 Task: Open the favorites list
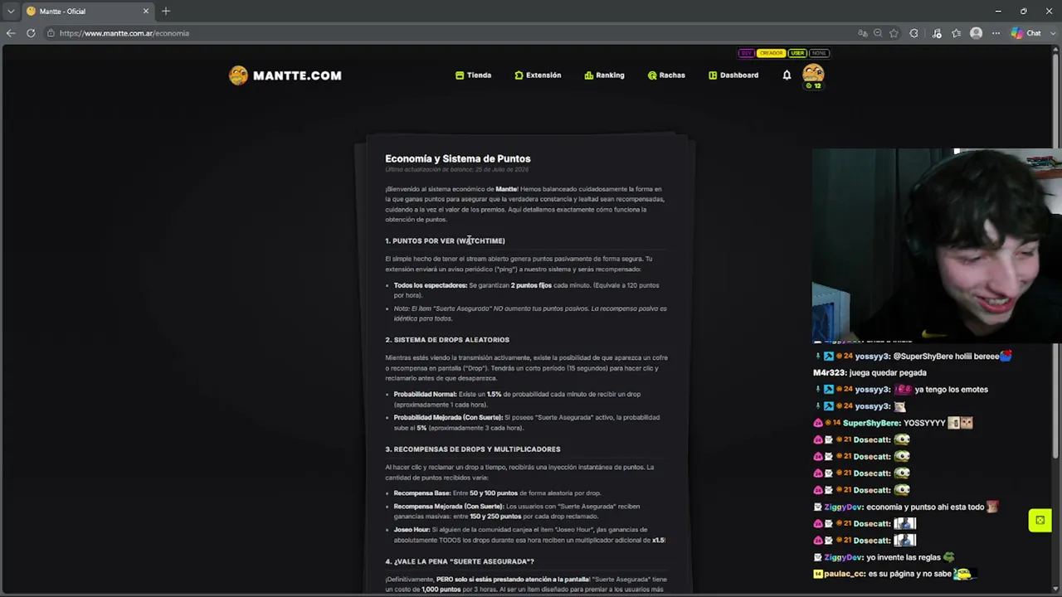957,33
